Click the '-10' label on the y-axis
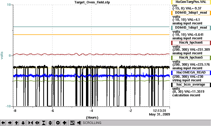The height and width of the screenshot is (126, 211). click(8, 106)
